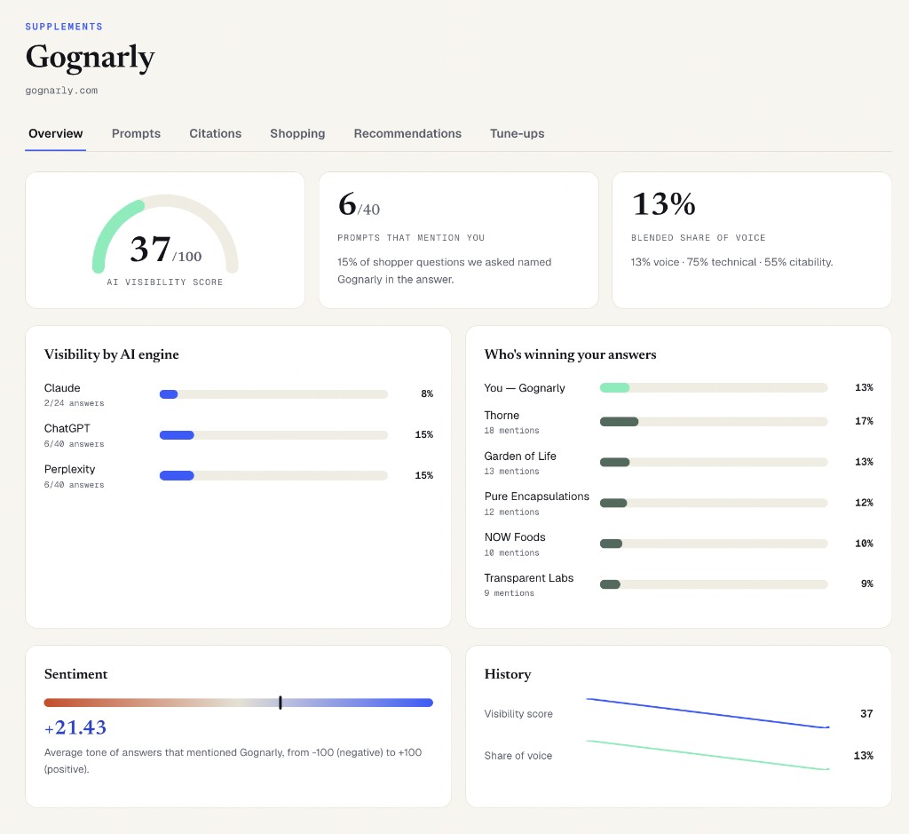
Task: Select the Perplexity engine row label
Action: click(x=69, y=469)
